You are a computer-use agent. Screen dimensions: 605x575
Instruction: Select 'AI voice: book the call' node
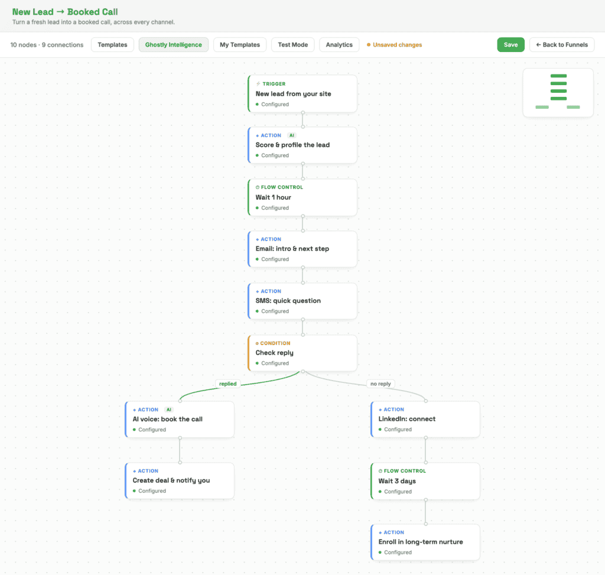click(180, 420)
